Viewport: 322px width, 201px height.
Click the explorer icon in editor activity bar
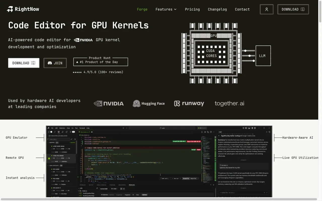[49, 132]
